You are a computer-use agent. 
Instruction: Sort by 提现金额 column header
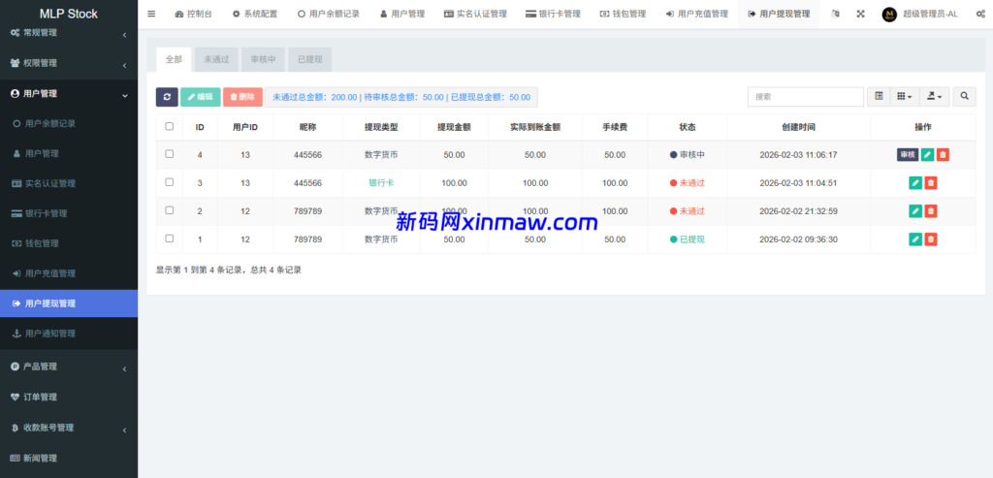454,127
